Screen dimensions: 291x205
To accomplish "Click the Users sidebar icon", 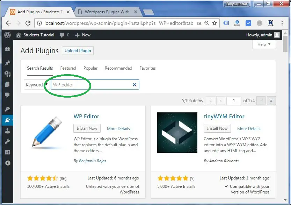I will [7, 131].
